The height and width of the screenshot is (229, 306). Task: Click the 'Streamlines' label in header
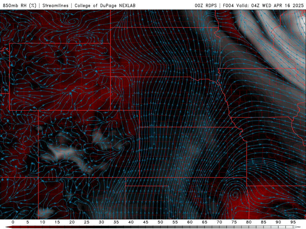[55, 5]
